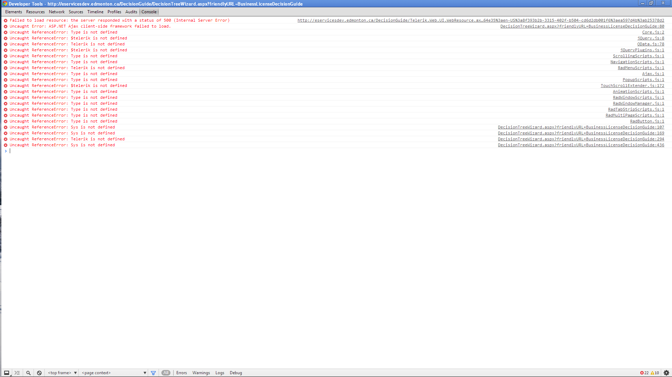672x377 pixels.
Task: Clear console log with ban icon
Action: point(39,373)
